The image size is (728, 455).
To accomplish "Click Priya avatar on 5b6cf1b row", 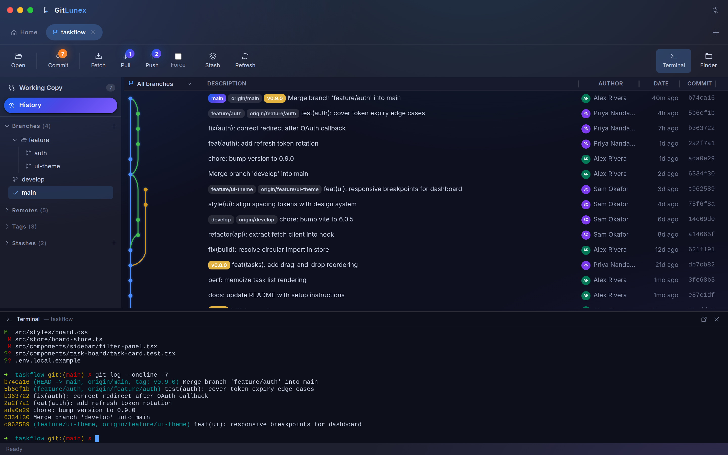I will tap(585, 113).
